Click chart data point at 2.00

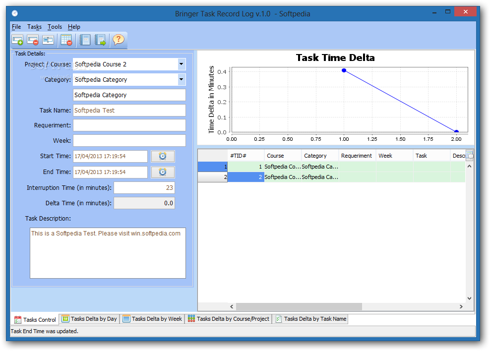pyautogui.click(x=456, y=131)
